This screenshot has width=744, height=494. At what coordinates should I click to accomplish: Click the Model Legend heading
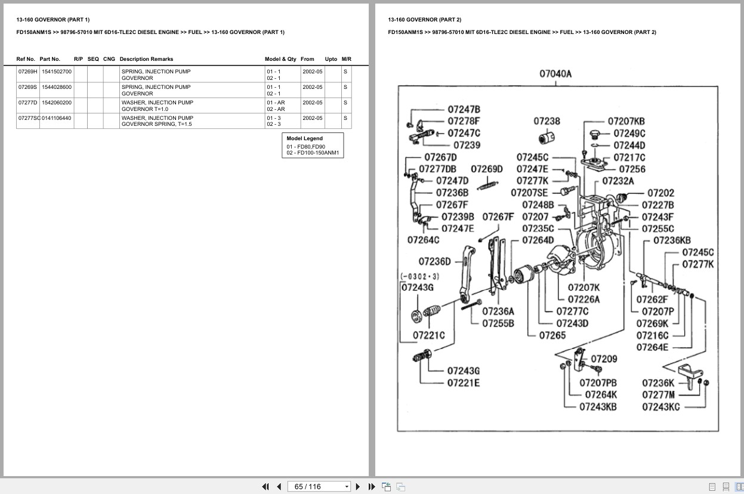click(x=304, y=138)
